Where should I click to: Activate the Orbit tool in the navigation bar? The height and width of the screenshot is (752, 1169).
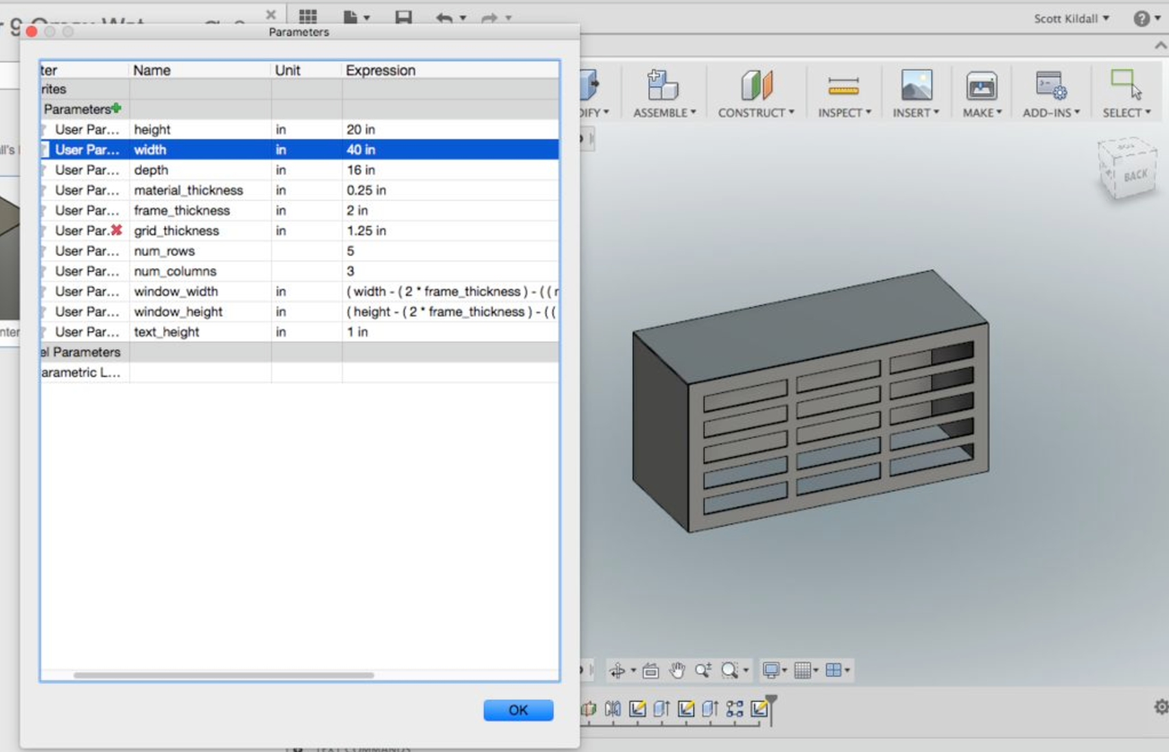617,670
